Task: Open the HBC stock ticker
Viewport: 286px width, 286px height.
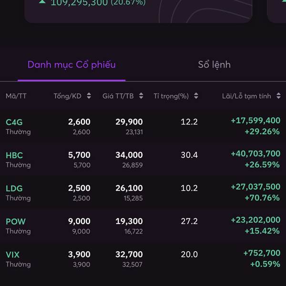Action: coord(14,155)
